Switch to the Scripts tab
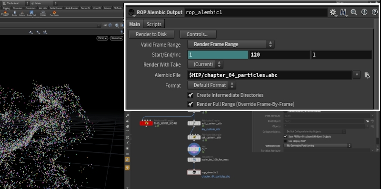The image size is (381, 189). [x=154, y=24]
